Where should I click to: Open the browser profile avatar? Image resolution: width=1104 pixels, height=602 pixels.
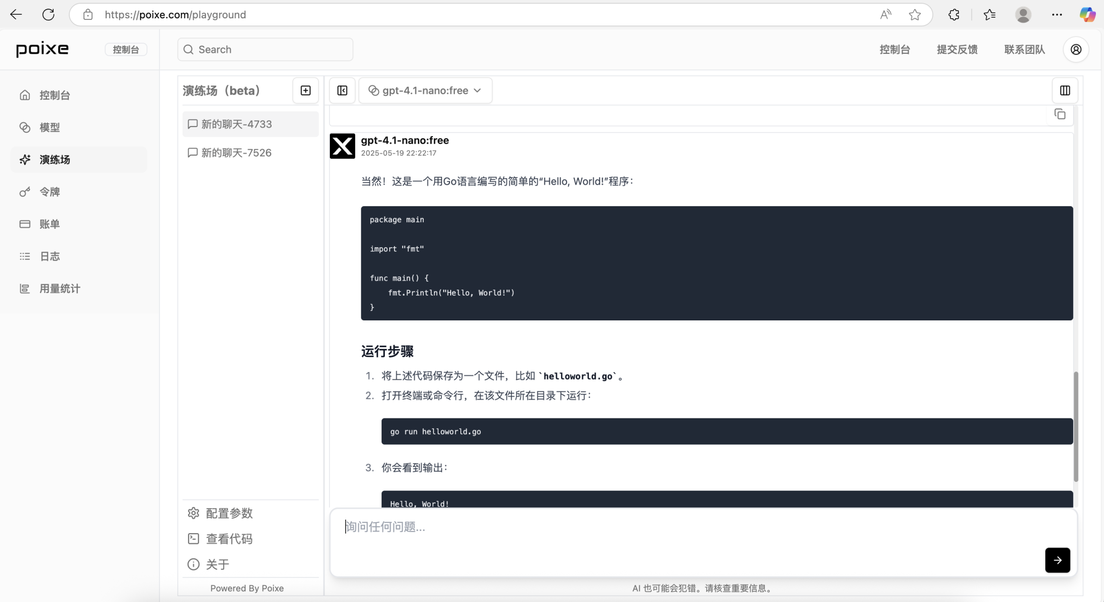[1023, 15]
